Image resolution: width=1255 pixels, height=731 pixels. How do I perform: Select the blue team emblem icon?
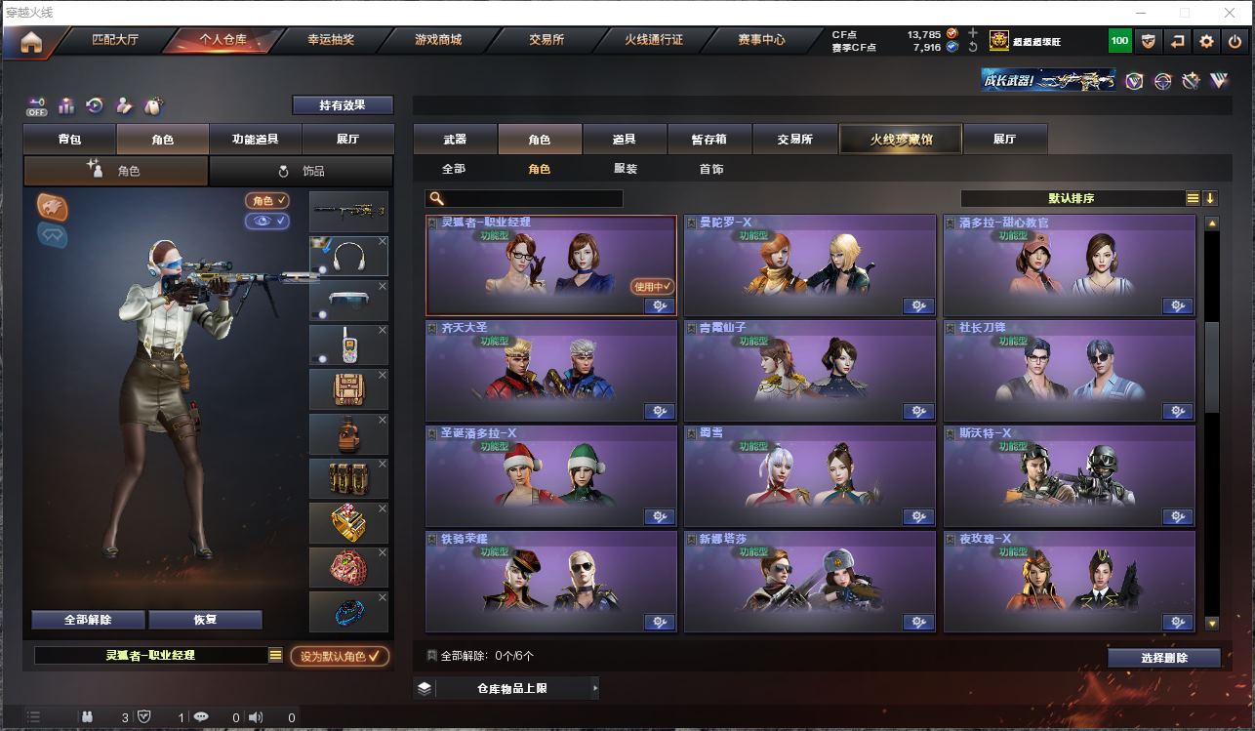53,235
